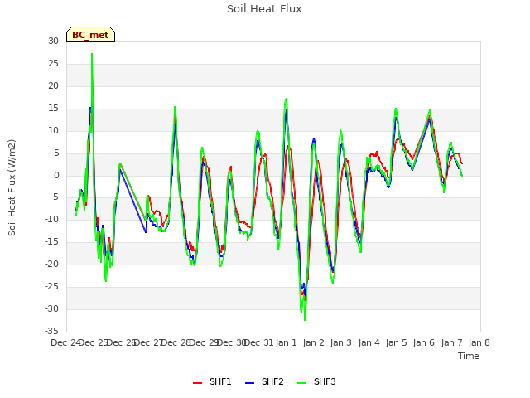
Task: Click the -30 y-axis tick label
Action: tap(51, 308)
